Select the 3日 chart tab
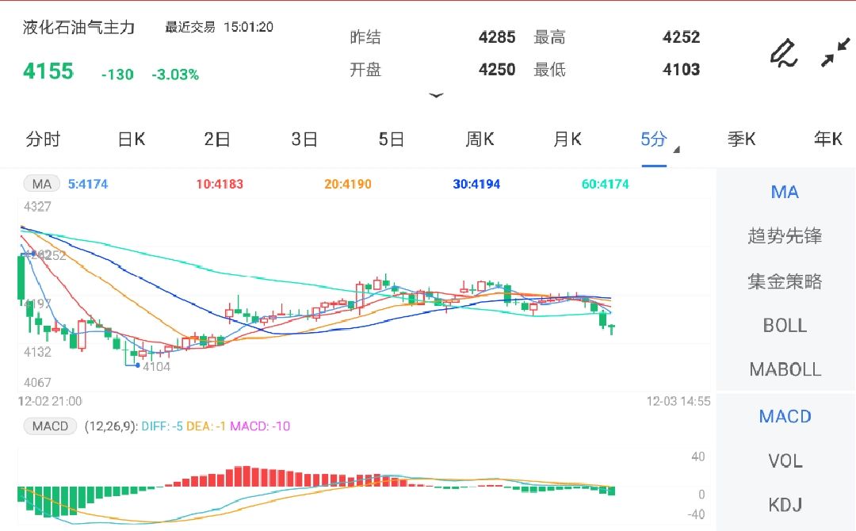This screenshot has width=856, height=531. [x=304, y=139]
